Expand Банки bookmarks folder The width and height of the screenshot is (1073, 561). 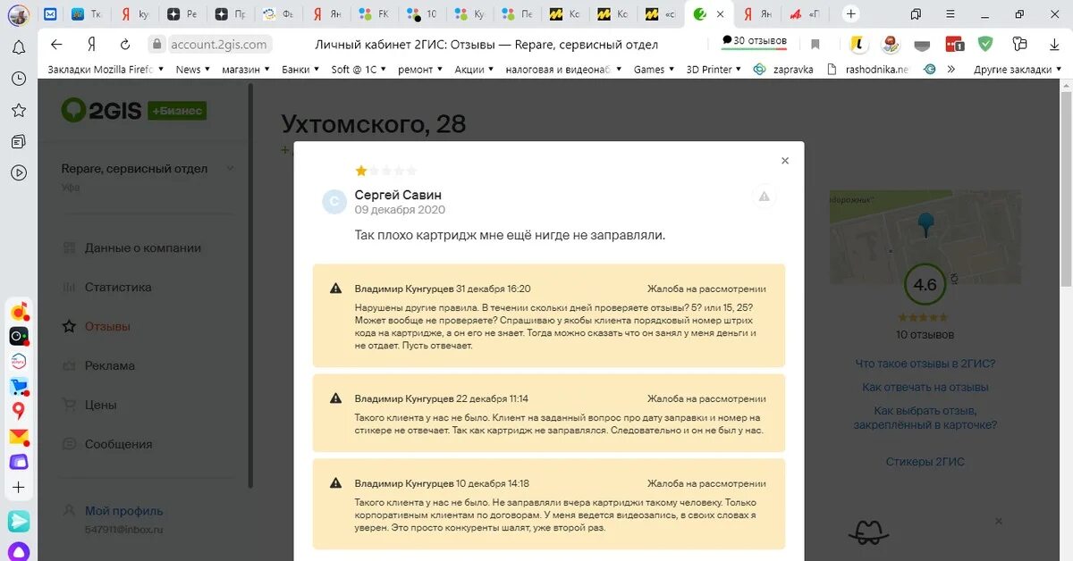pyautogui.click(x=300, y=69)
